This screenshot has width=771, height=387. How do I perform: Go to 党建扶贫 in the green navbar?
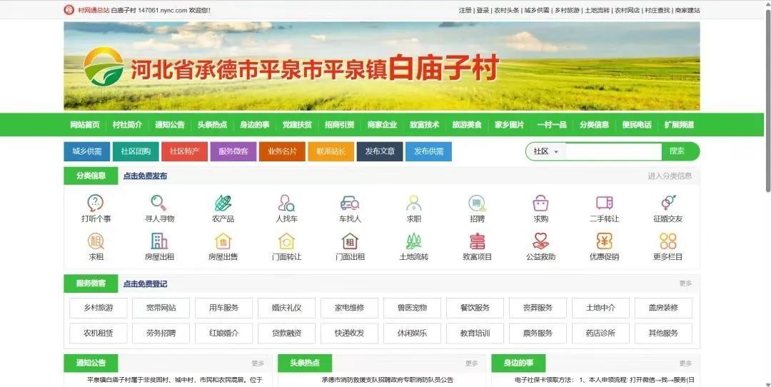point(297,125)
